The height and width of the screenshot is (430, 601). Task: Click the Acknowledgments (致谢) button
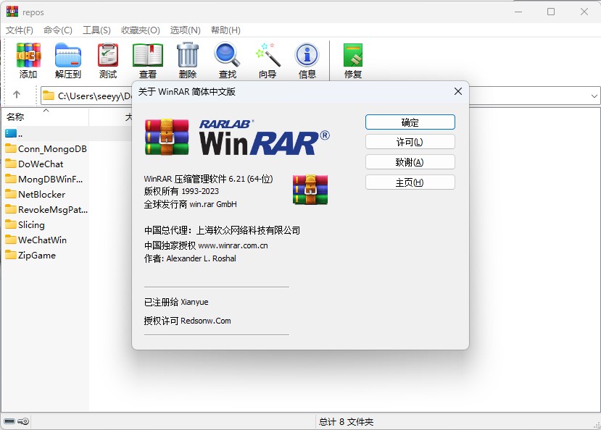coord(410,162)
